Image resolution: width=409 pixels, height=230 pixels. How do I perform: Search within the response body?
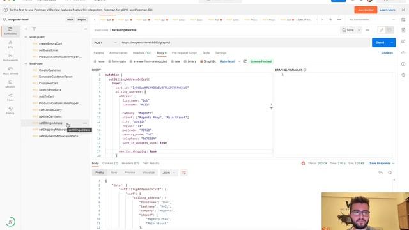(390, 172)
